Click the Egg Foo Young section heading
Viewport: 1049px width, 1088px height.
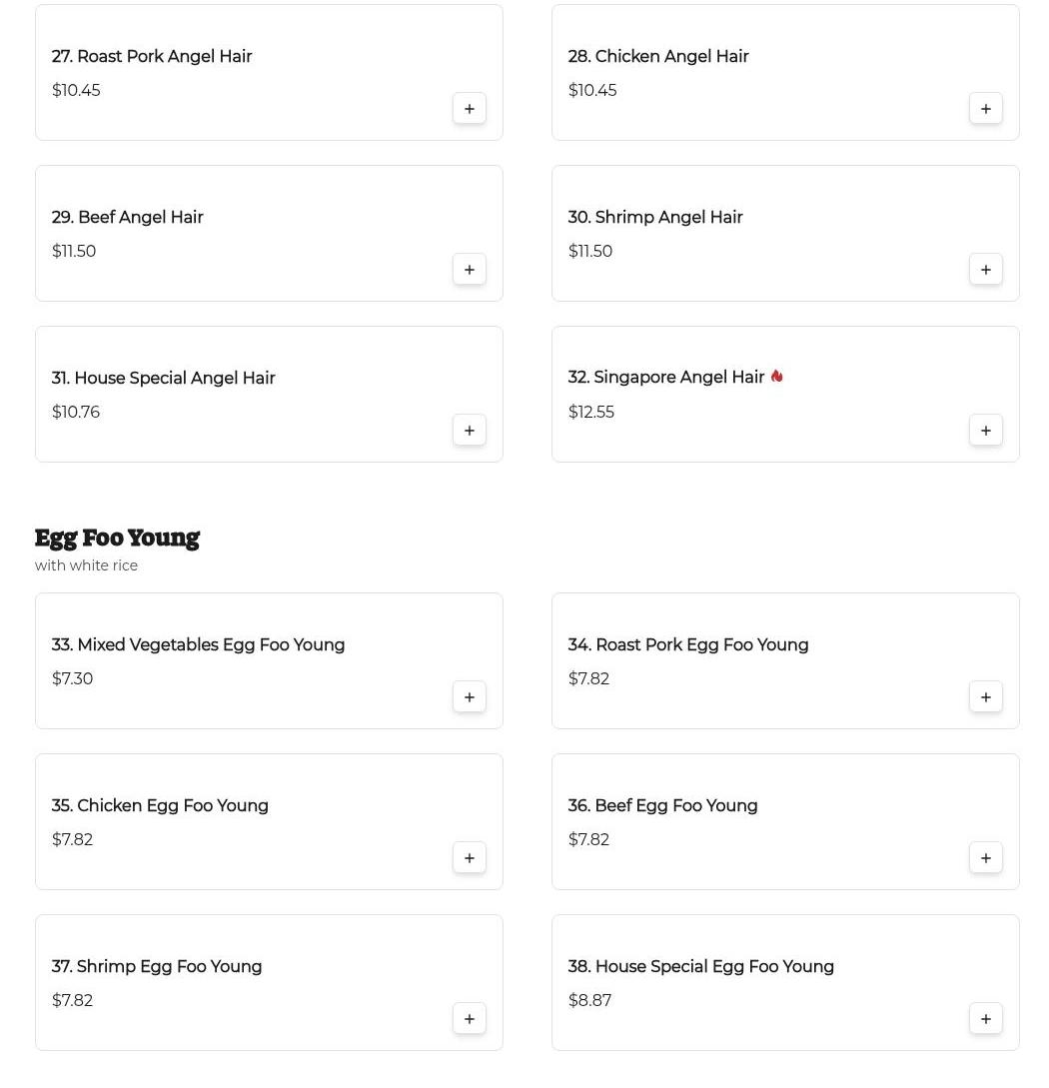pyautogui.click(x=117, y=539)
